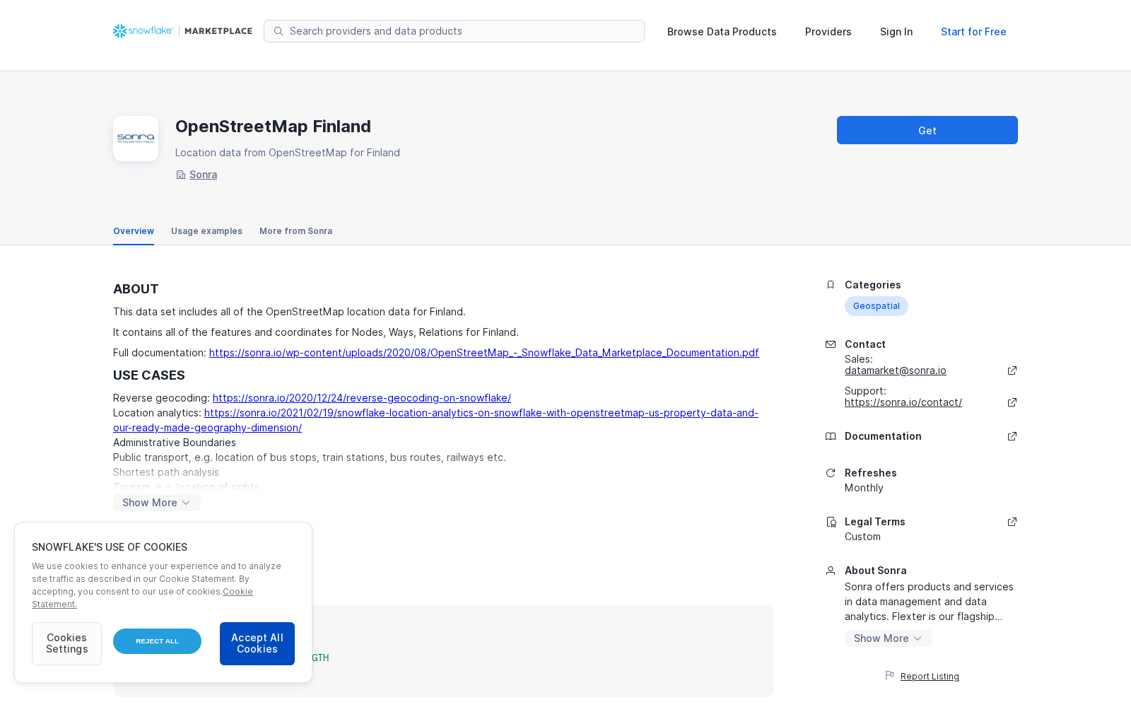Open the More from Sonra tab

point(295,231)
